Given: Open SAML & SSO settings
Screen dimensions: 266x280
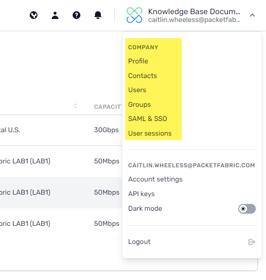Looking at the screenshot, I should tap(148, 119).
